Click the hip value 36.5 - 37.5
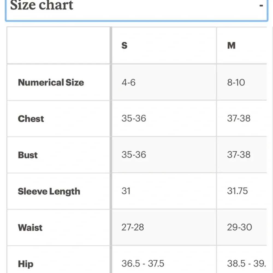 [x=143, y=263]
